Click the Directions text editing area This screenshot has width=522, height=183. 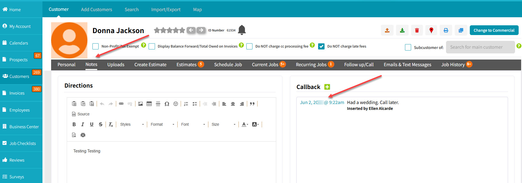pyautogui.click(x=171, y=162)
